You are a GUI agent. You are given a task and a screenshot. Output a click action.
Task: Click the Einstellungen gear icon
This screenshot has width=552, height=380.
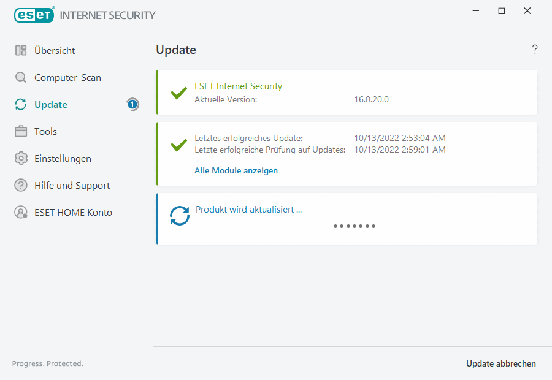pyautogui.click(x=21, y=159)
